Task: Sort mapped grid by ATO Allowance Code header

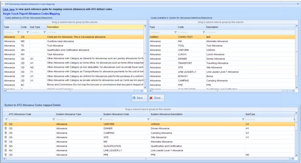Action: coord(32,114)
